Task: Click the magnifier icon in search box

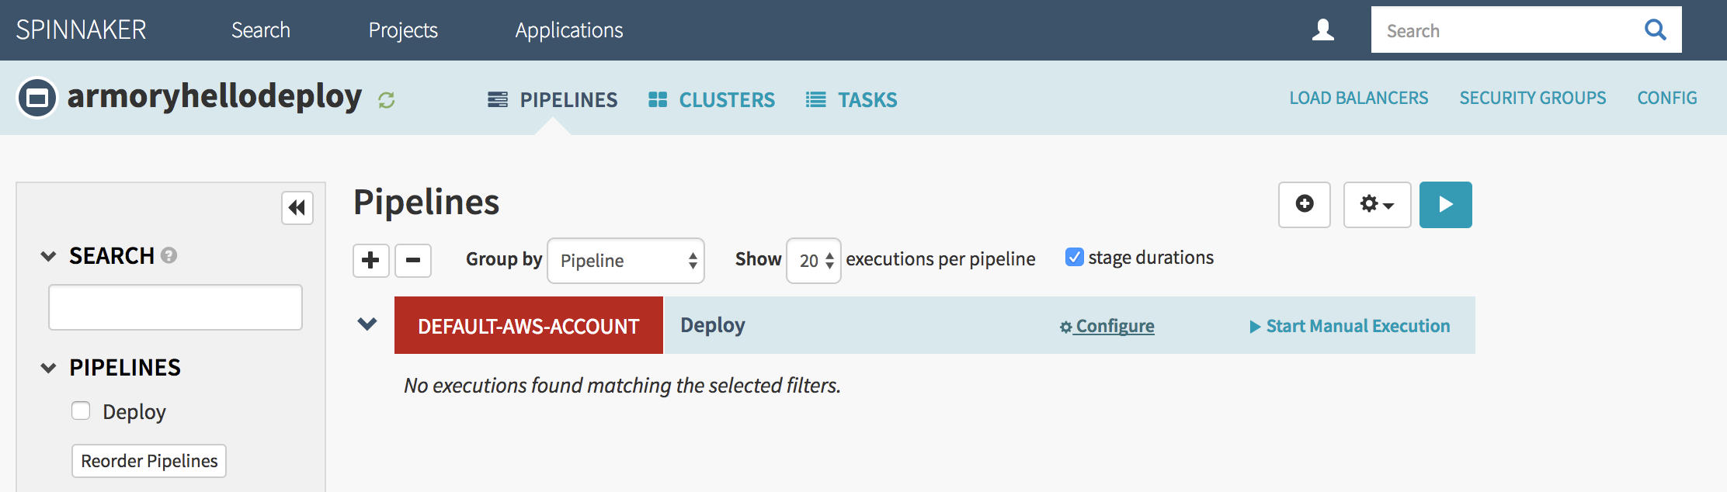Action: [1655, 30]
